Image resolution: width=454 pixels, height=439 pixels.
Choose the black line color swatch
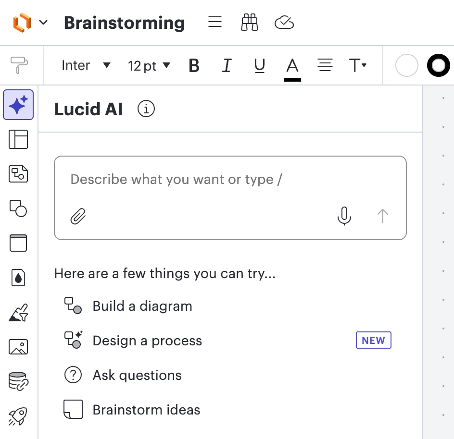(438, 65)
